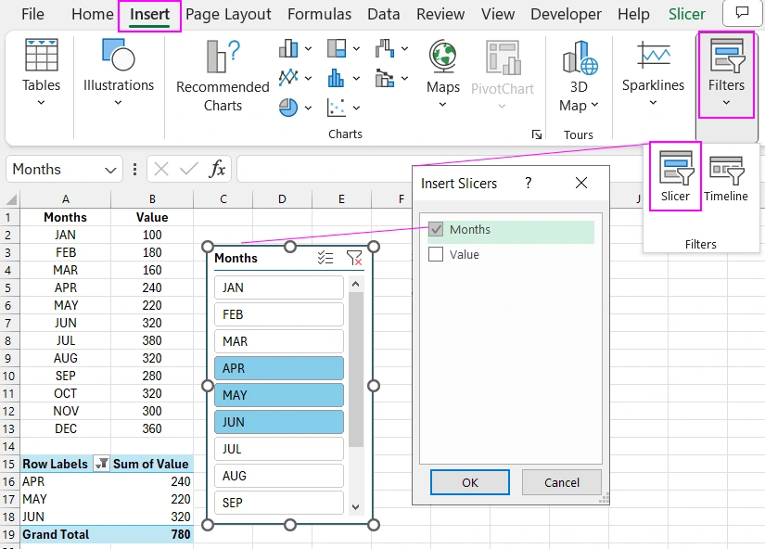This screenshot has width=765, height=549.
Task: Select the Timeline icon under Filters
Action: point(726,176)
